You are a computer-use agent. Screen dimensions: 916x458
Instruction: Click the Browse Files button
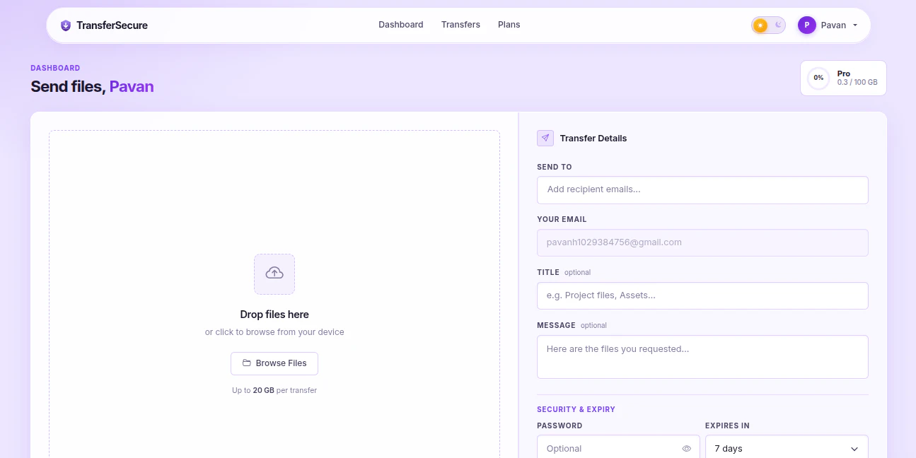tap(274, 363)
